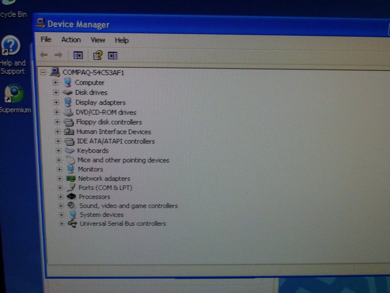Click the COMPAQ-54C53AF1 computer icon

pos(55,72)
